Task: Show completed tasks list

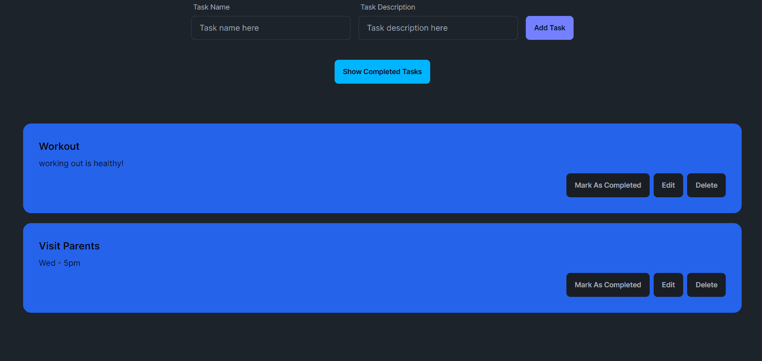Action: 382,72
